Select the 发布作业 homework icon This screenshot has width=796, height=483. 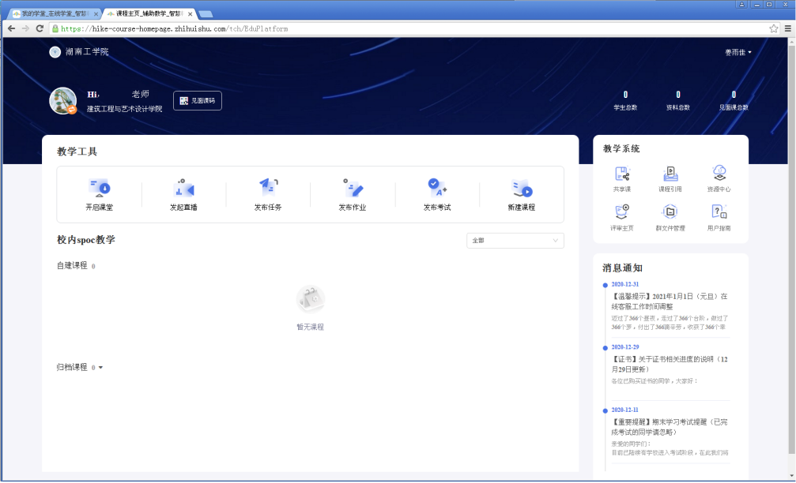coord(353,189)
